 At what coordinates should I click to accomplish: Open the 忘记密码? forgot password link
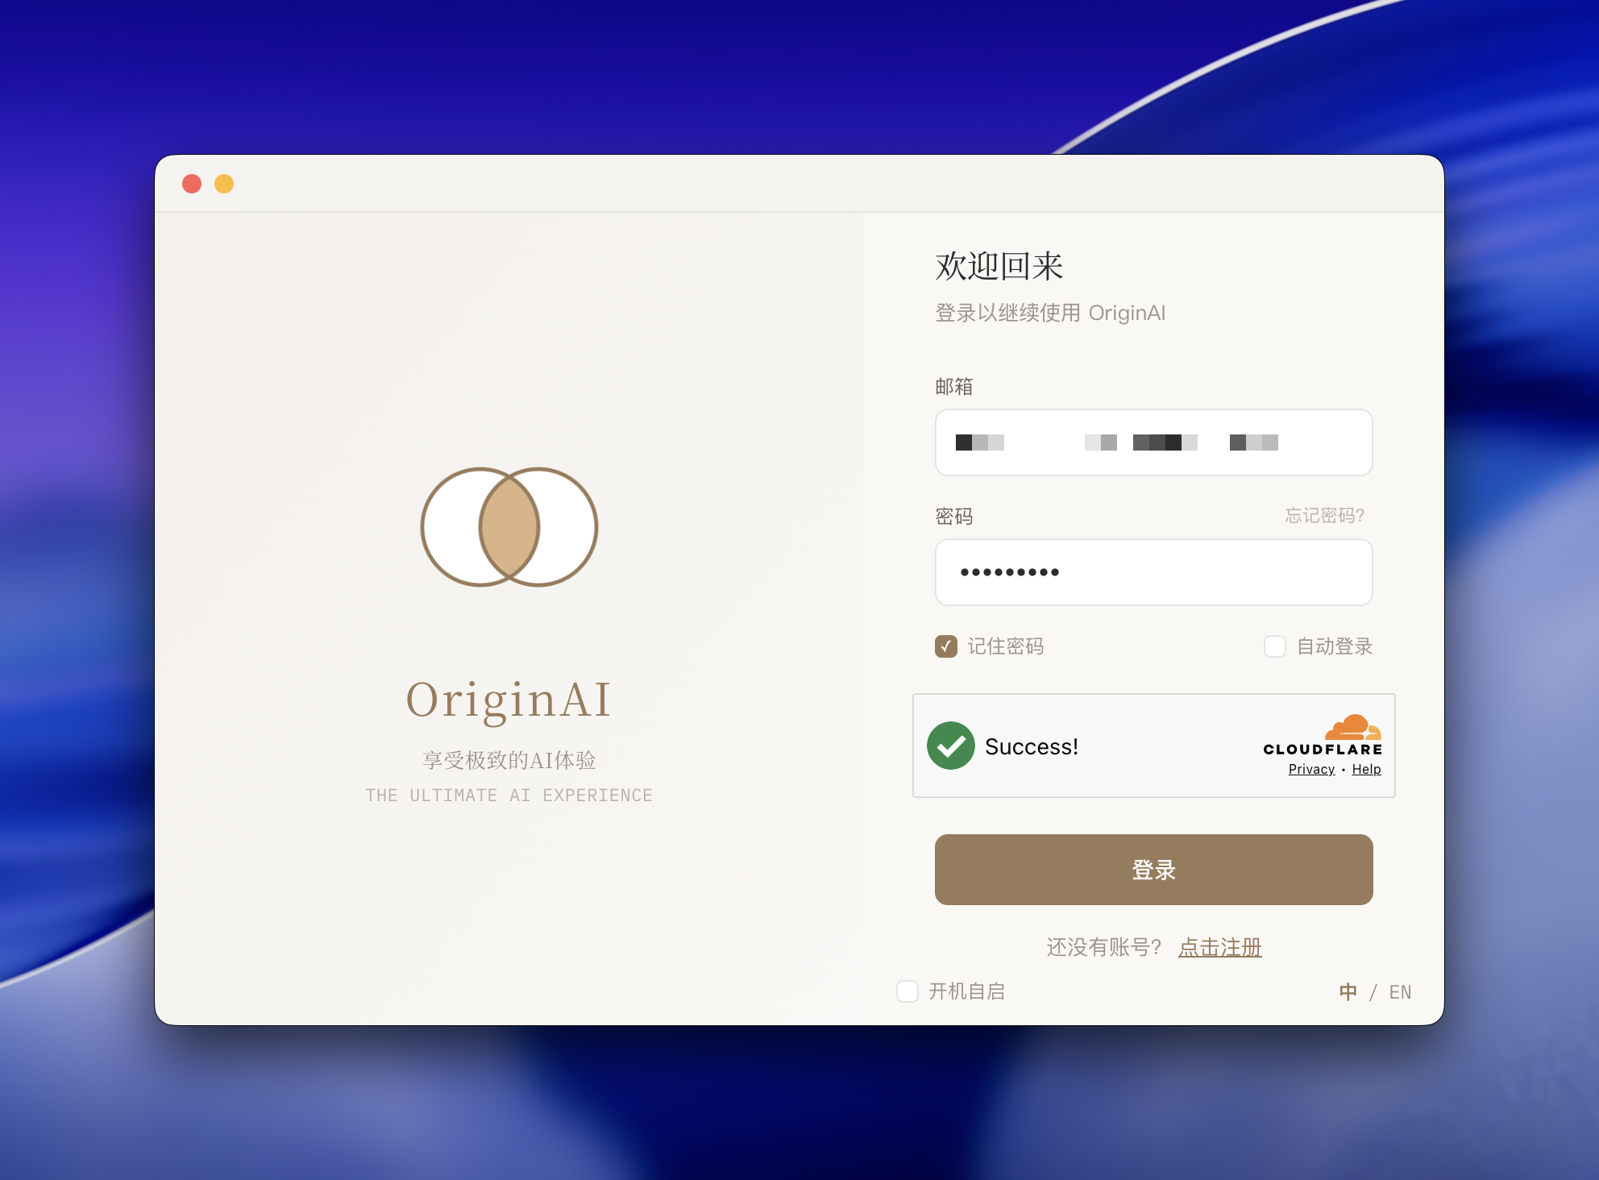[x=1324, y=516]
